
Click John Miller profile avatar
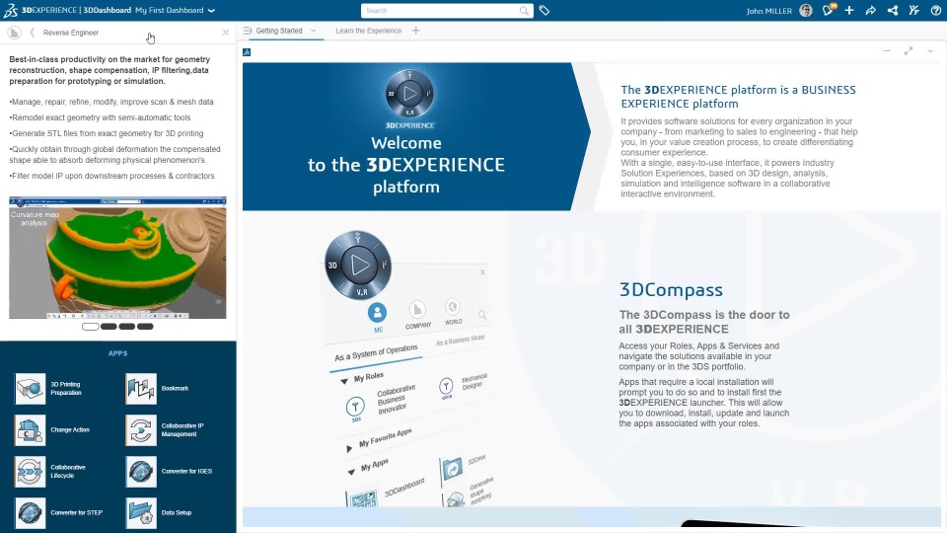(x=806, y=10)
